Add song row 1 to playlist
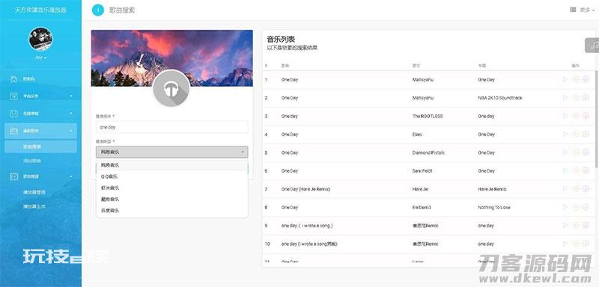599x287 pixels. [x=576, y=79]
